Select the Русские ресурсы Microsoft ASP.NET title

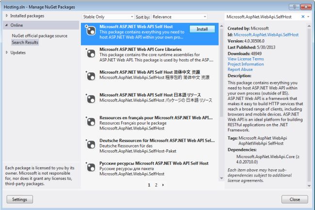(154, 163)
